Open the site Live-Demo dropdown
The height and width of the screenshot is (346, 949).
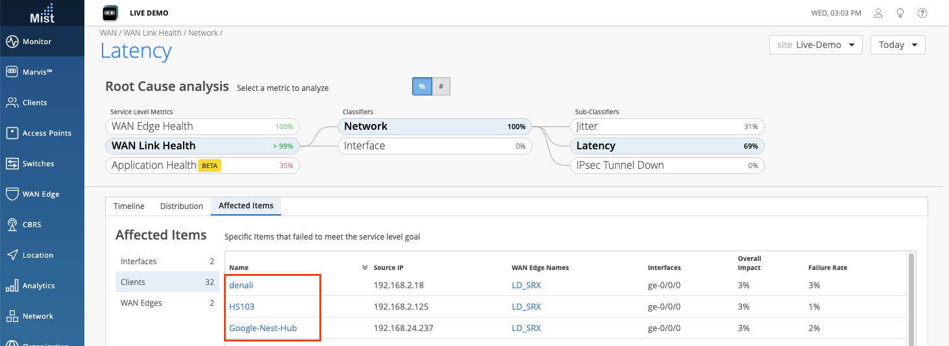click(815, 45)
